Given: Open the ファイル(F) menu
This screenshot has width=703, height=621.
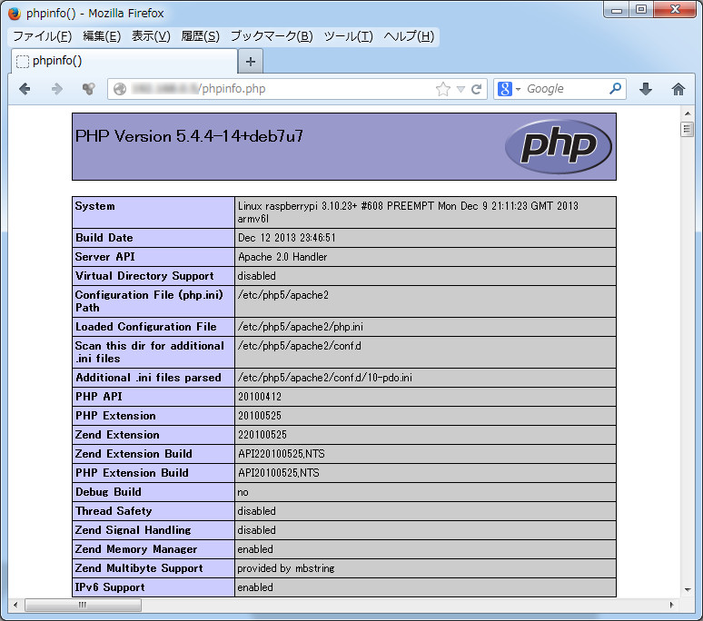Looking at the screenshot, I should (x=42, y=36).
